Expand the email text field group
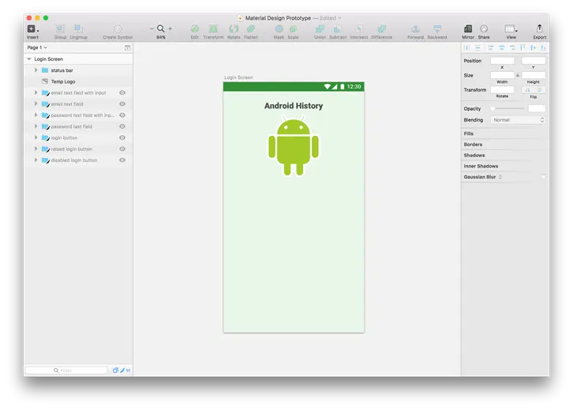Image resolution: width=573 pixels, height=410 pixels. (x=36, y=103)
